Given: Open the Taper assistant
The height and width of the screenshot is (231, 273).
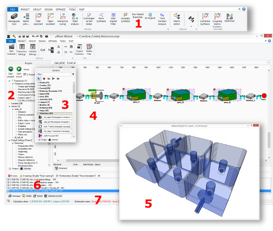Looking at the screenshot, I should (x=50, y=19).
